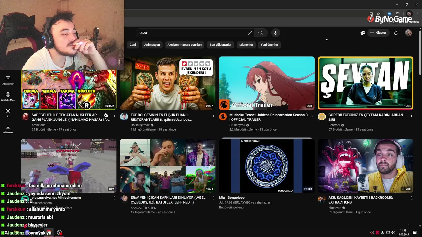Open options for Mushoku Tensei trailer
The width and height of the screenshot is (422, 237).
(x=313, y=116)
